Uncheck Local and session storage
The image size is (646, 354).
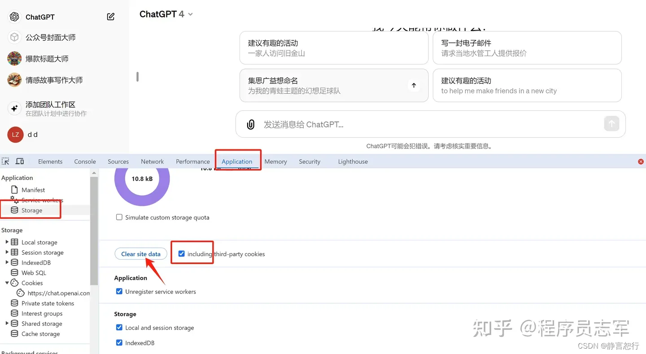119,328
